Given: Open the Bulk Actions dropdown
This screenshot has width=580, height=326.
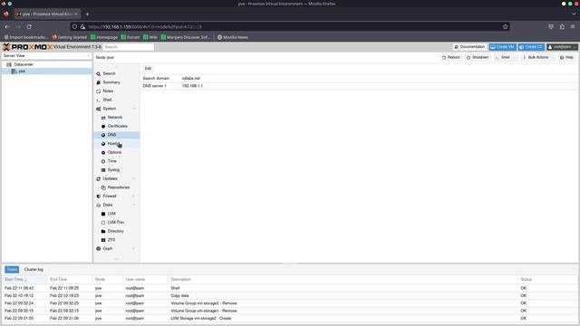Looking at the screenshot, I should click(x=537, y=58).
